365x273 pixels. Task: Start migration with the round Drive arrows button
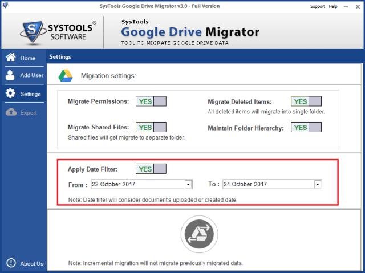pyautogui.click(x=199, y=234)
